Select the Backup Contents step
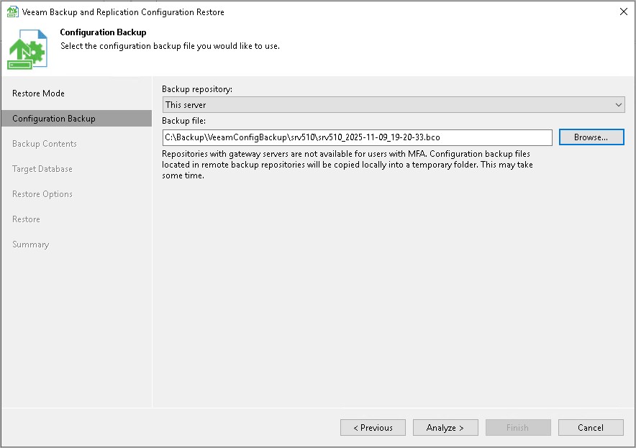 pos(45,143)
